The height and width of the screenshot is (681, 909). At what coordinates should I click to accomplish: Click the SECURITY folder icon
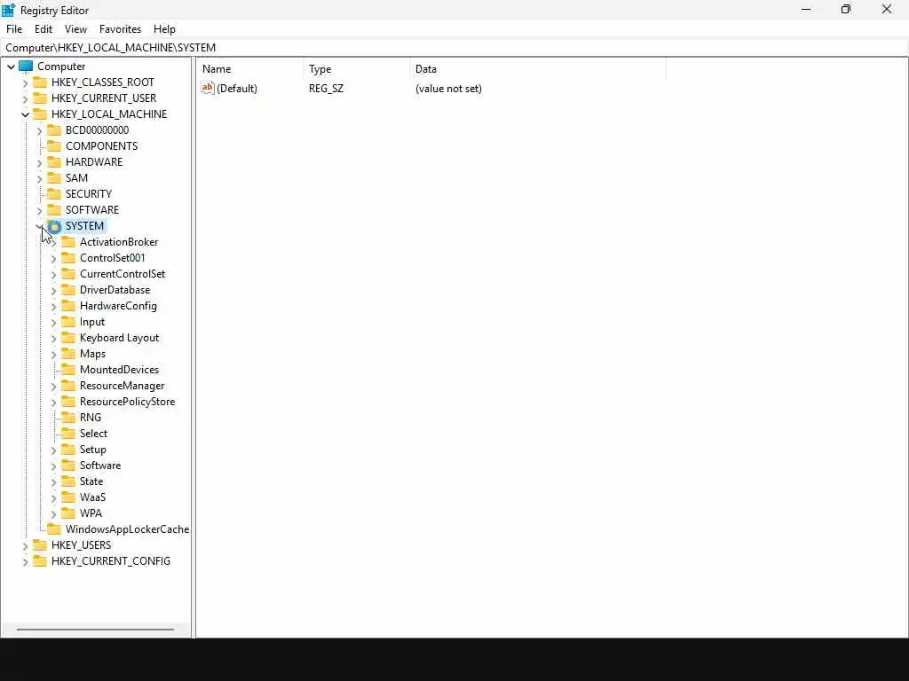[54, 194]
